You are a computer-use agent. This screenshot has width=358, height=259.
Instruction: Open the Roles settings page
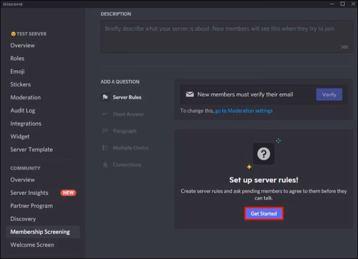point(17,58)
